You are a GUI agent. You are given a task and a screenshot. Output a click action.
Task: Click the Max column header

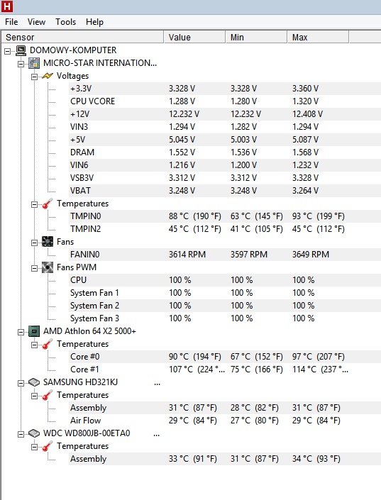[318, 38]
